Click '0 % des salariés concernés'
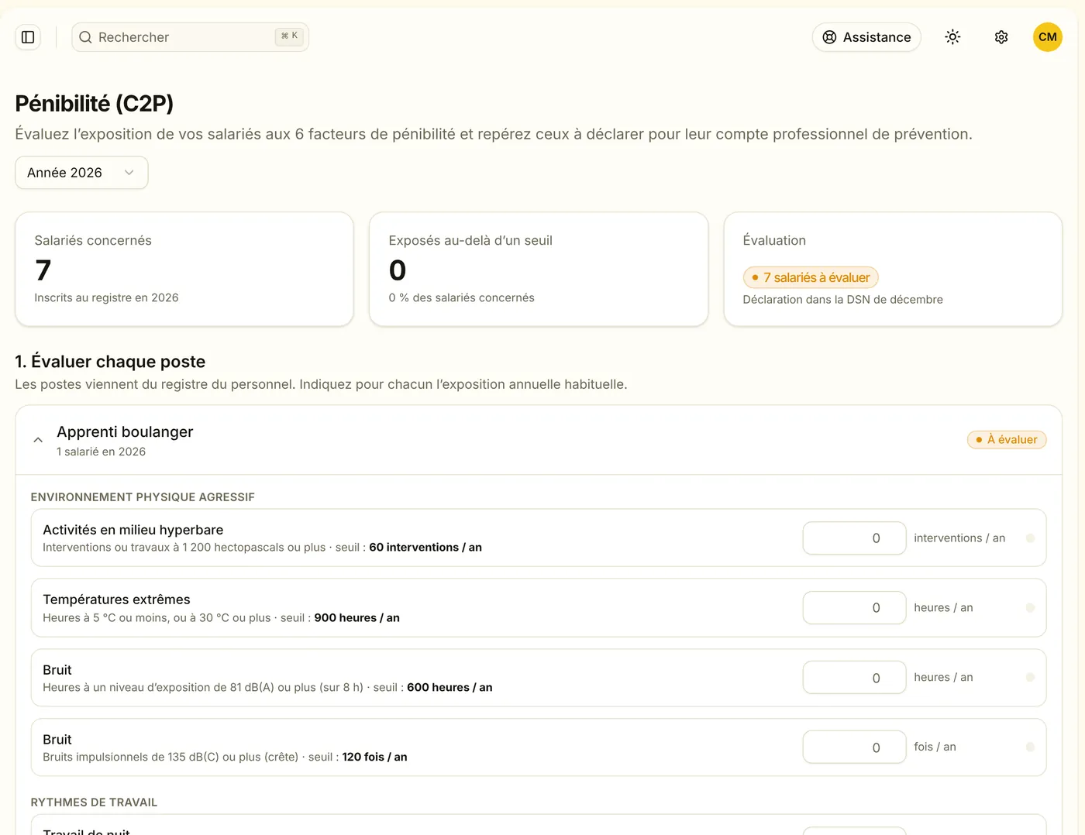Image resolution: width=1085 pixels, height=835 pixels. 462,298
